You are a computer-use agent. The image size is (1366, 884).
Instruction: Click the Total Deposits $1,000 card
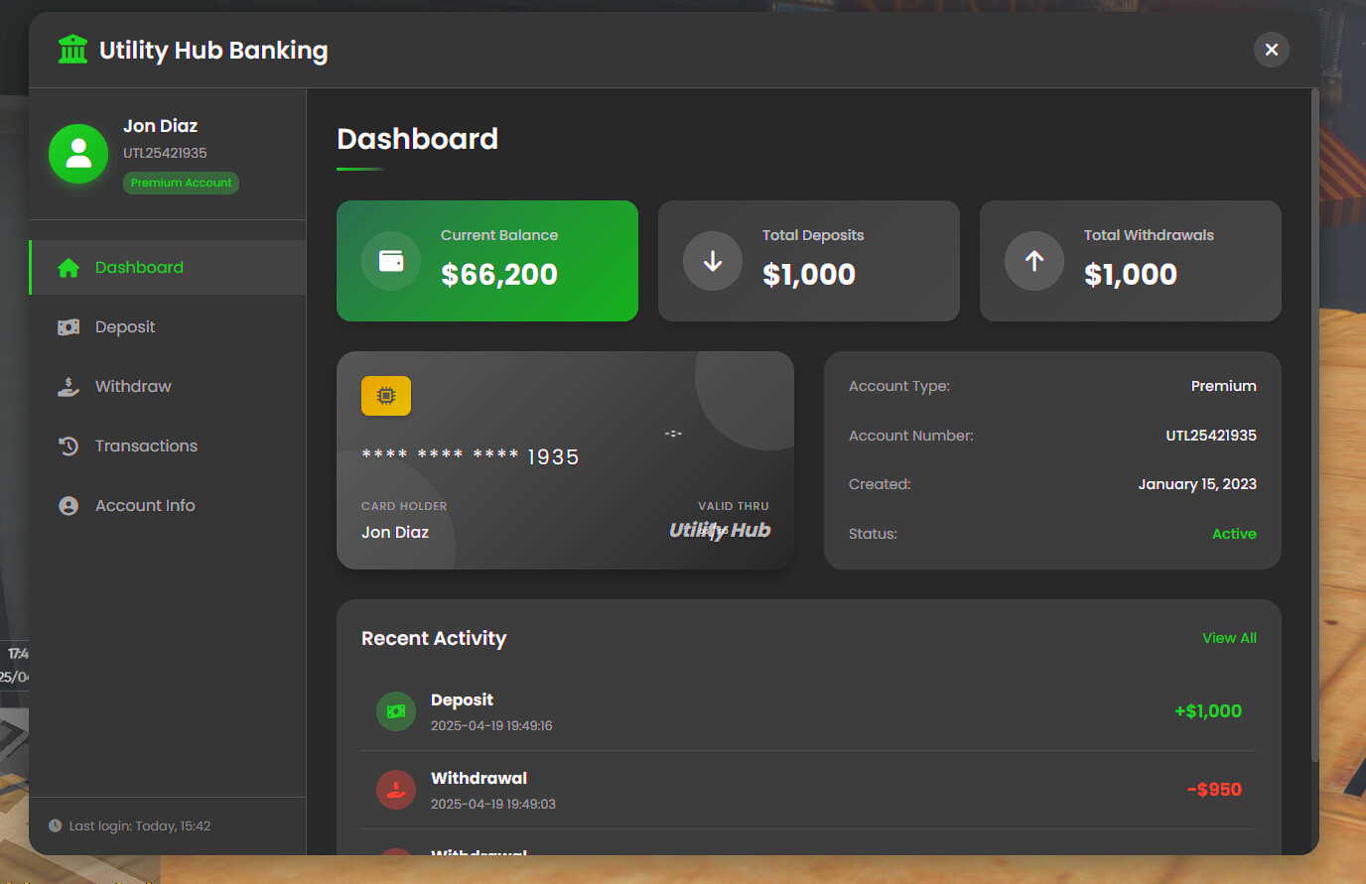(x=809, y=261)
